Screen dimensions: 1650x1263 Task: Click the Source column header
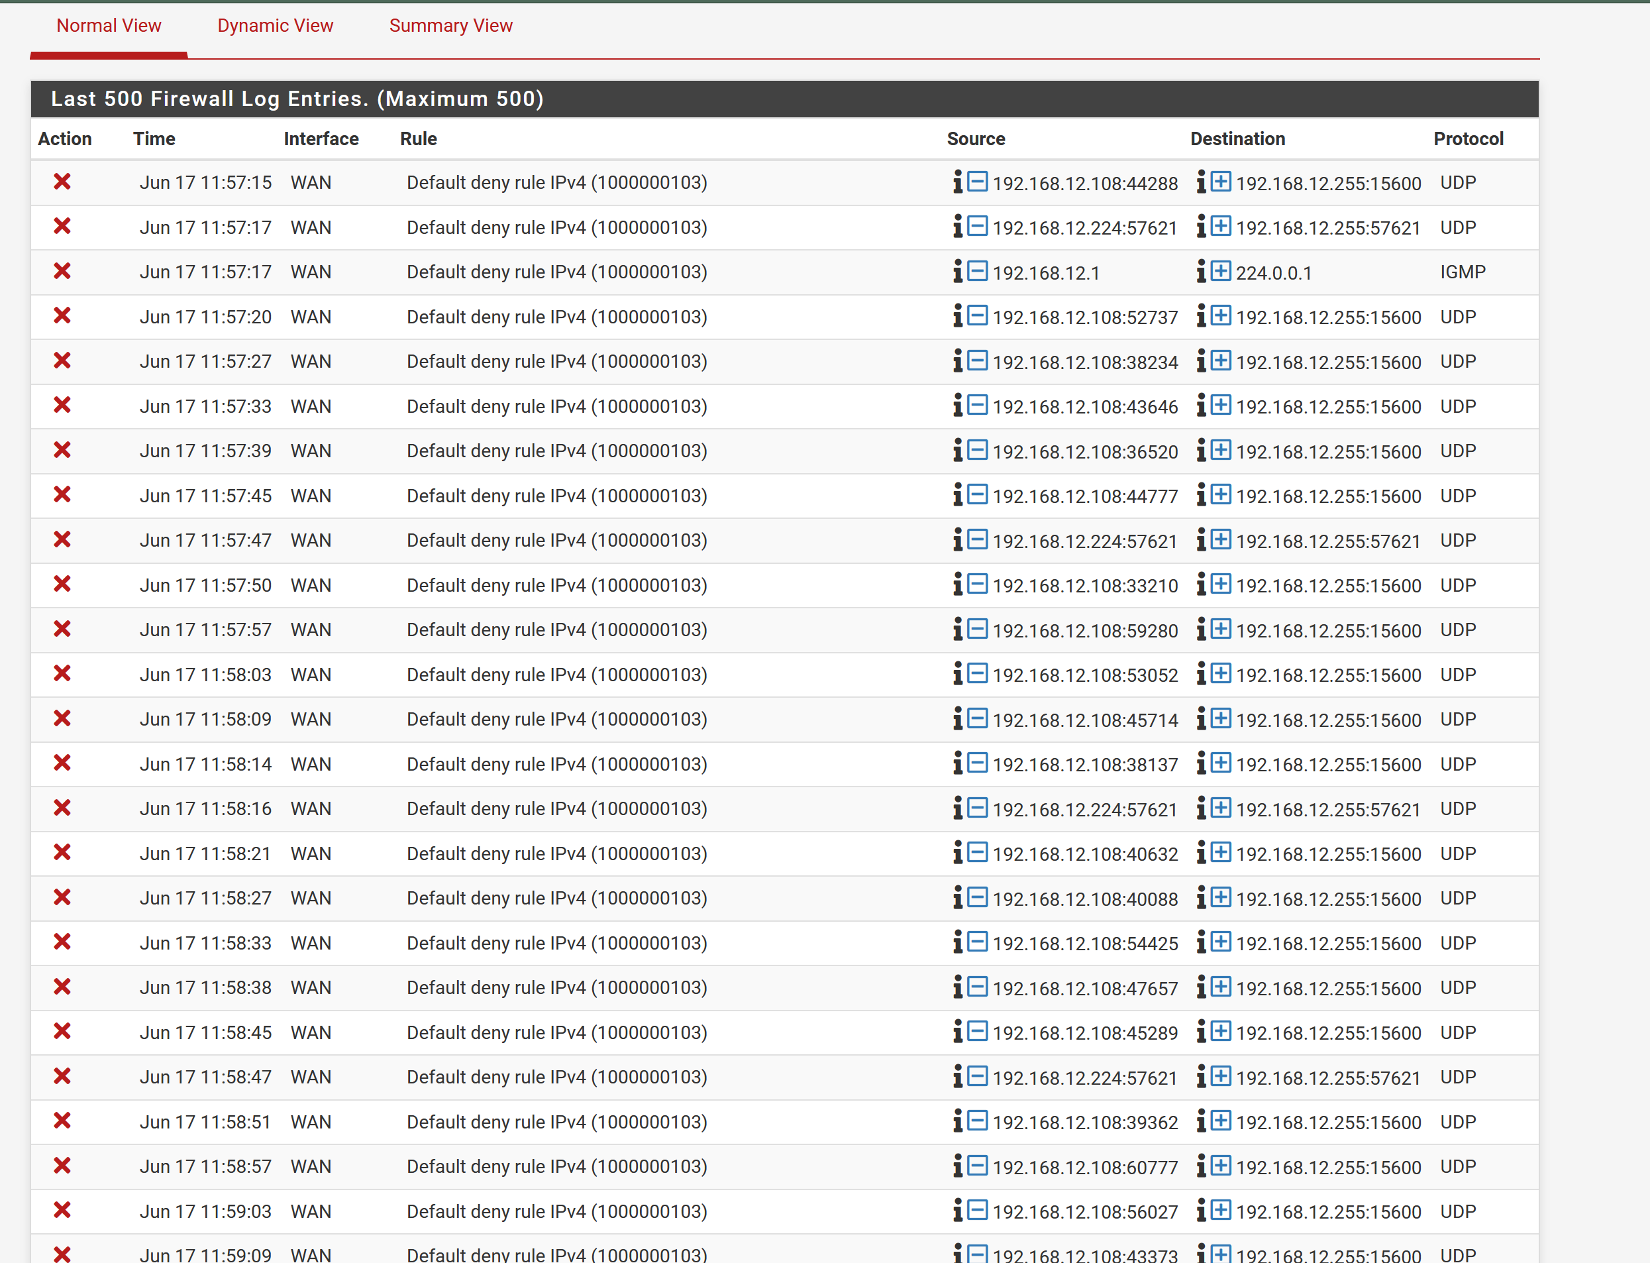click(975, 139)
